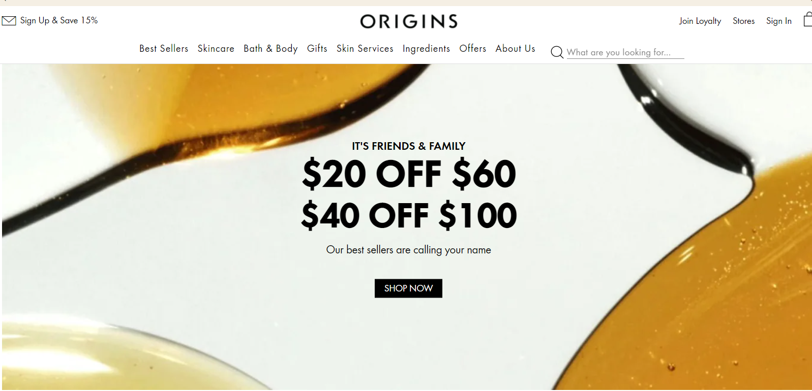Open the Skin Services menu
The width and height of the screenshot is (812, 391).
365,49
